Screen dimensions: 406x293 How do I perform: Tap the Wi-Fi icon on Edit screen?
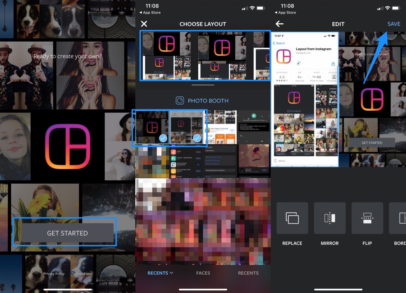pos(387,8)
